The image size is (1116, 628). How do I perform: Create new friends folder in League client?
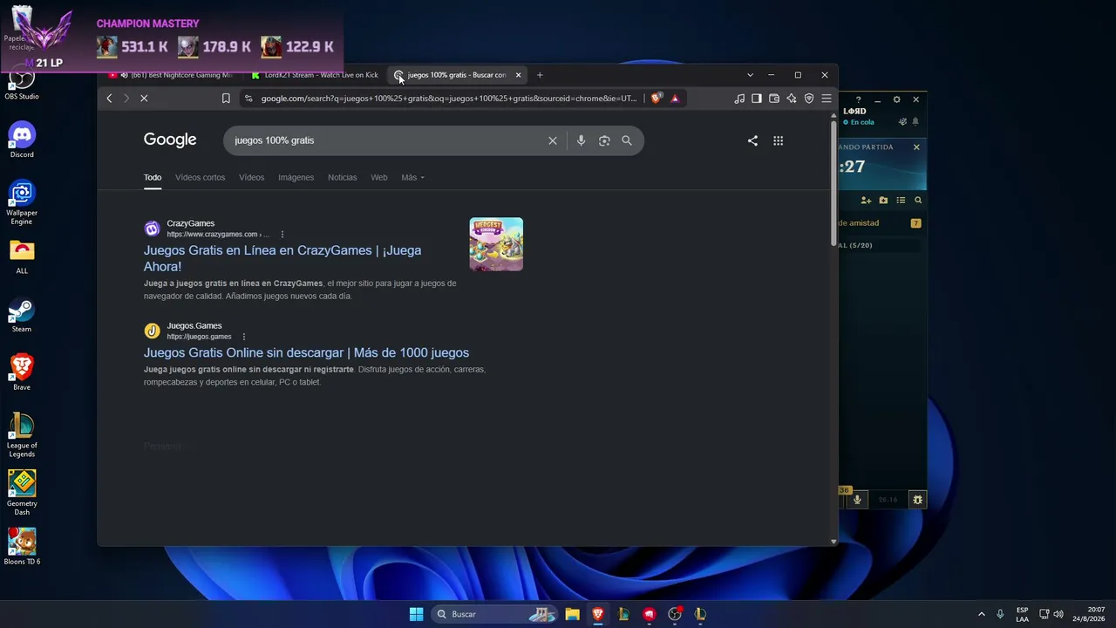click(x=883, y=201)
